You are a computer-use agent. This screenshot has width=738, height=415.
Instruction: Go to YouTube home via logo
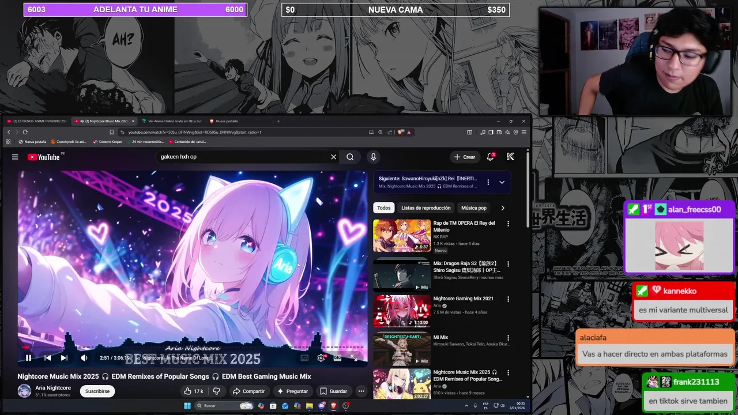tap(44, 157)
